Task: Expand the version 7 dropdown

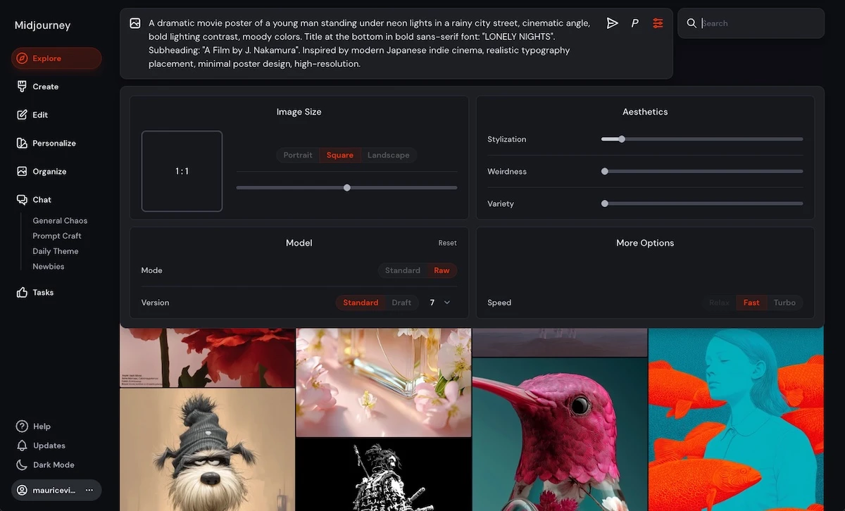Action: click(439, 303)
